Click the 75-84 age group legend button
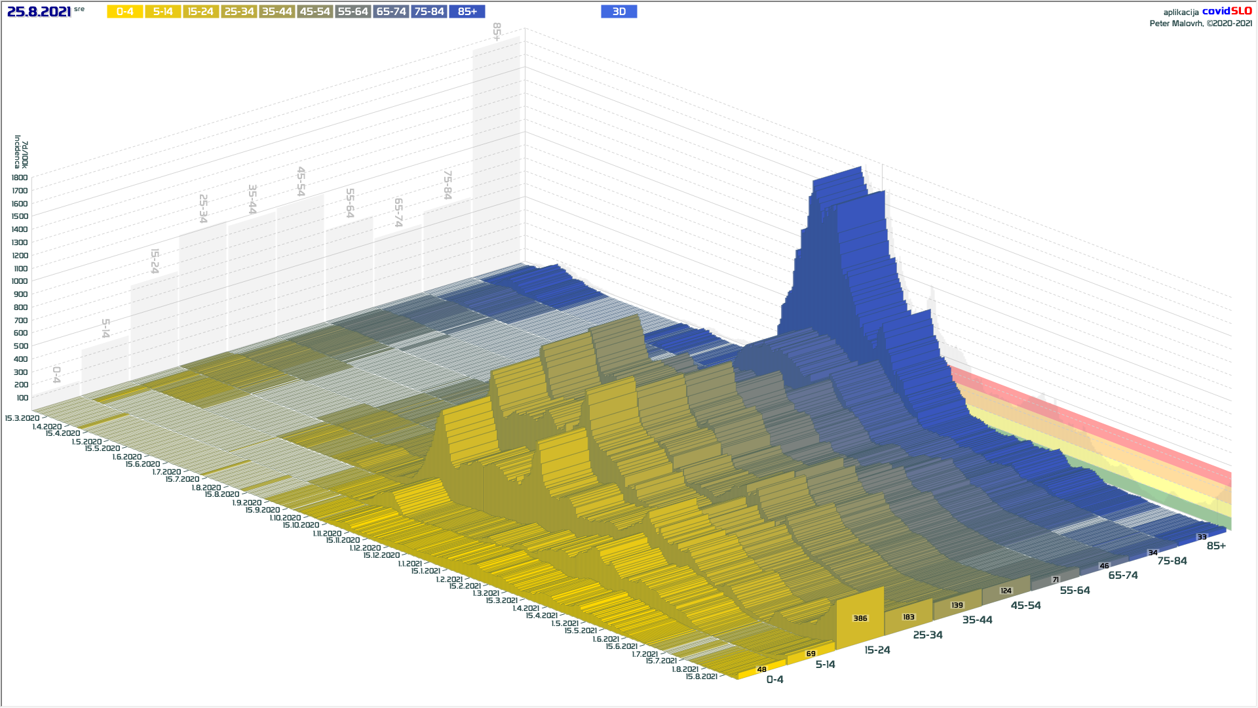 click(429, 12)
